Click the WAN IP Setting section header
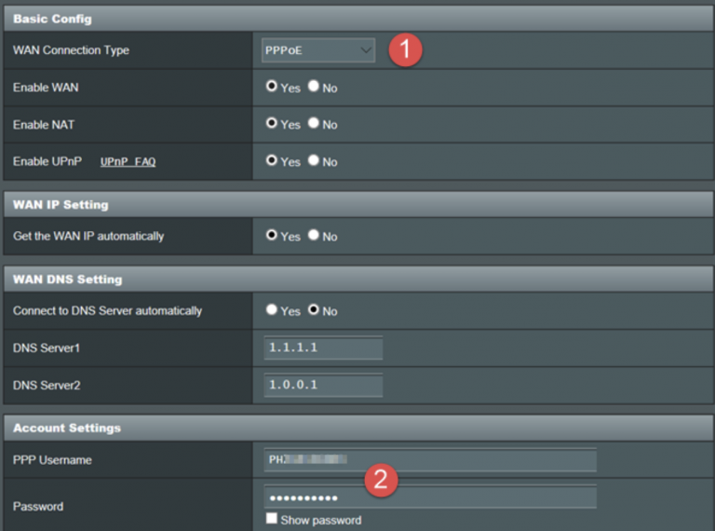 coord(358,204)
